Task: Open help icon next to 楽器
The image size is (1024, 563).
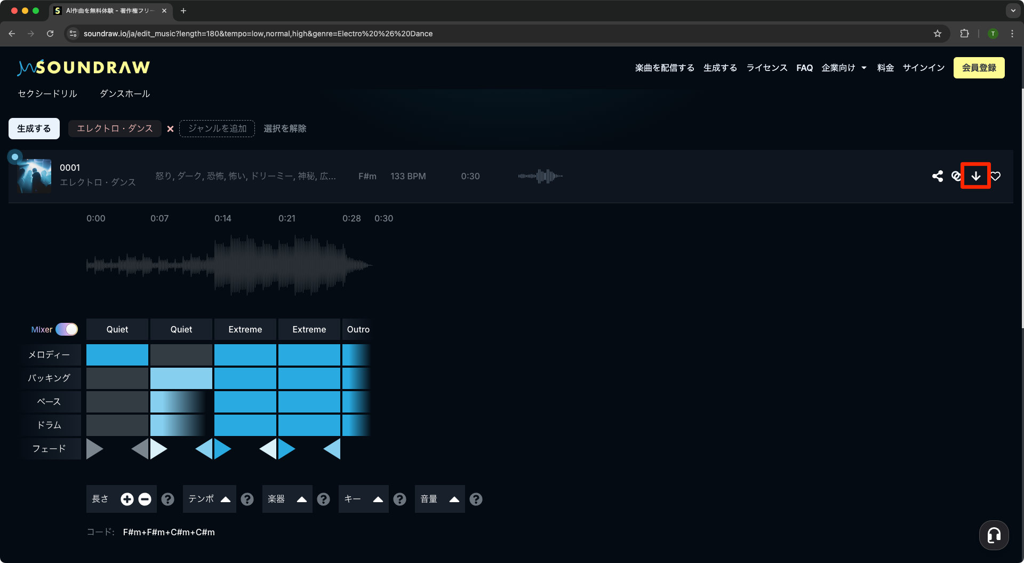Action: point(323,499)
